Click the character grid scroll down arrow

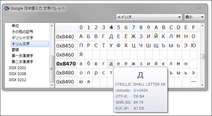tap(202, 85)
